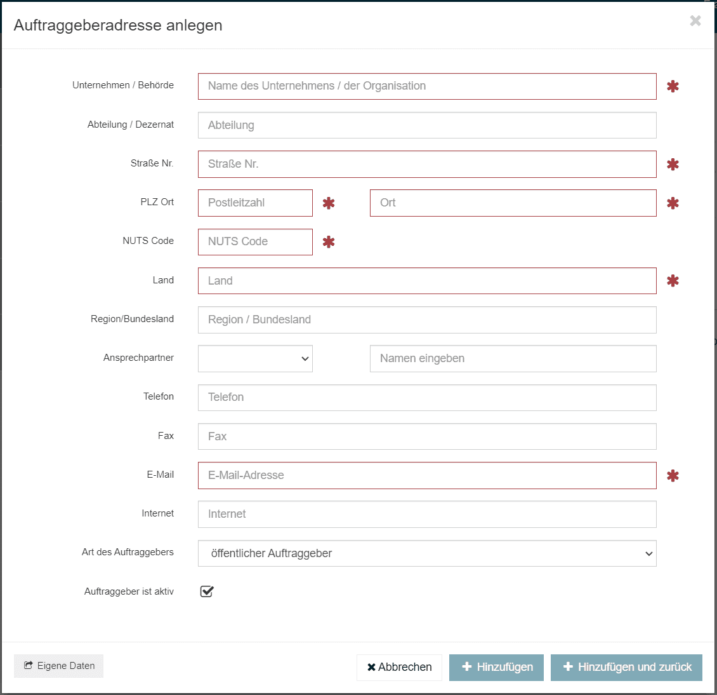This screenshot has width=717, height=695.
Task: Click the Abteilung input field
Action: pyautogui.click(x=427, y=125)
